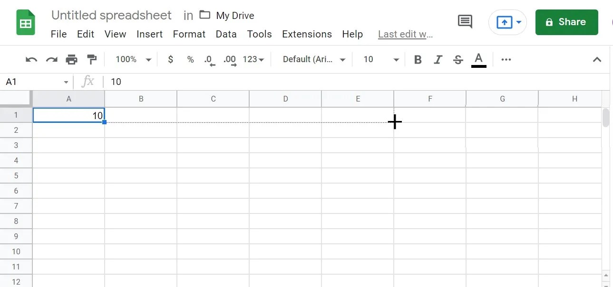Screen dimensions: 613x287
Task: Toggle bold formatting
Action: point(418,59)
